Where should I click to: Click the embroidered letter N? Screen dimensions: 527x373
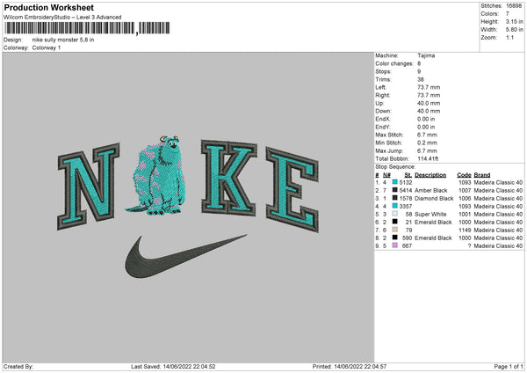point(89,186)
